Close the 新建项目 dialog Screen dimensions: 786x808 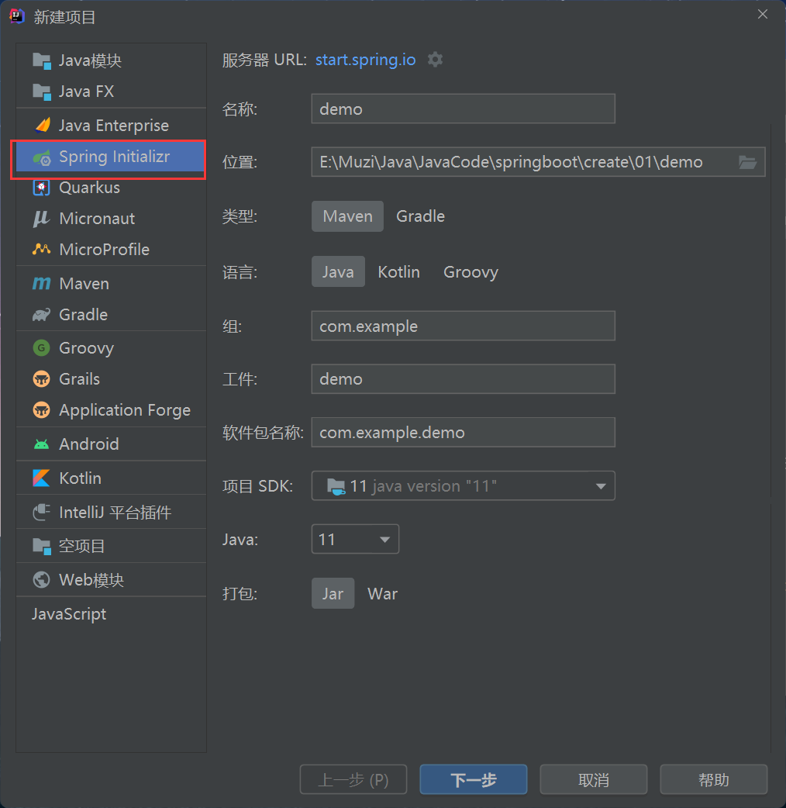point(763,15)
